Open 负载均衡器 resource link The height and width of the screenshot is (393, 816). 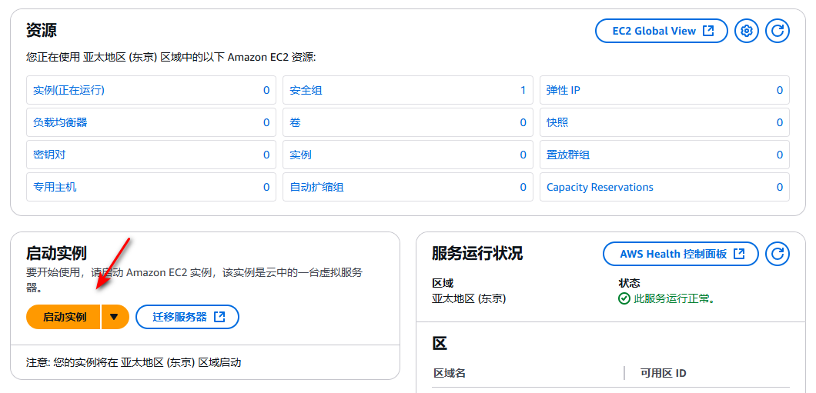pos(60,122)
